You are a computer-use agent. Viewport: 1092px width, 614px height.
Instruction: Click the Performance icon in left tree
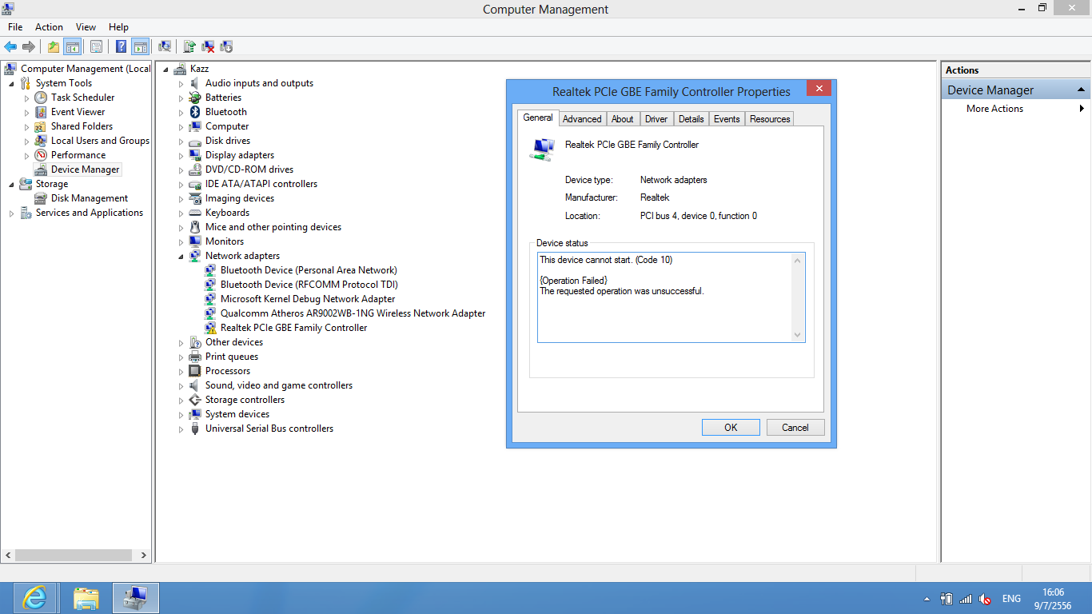click(41, 155)
